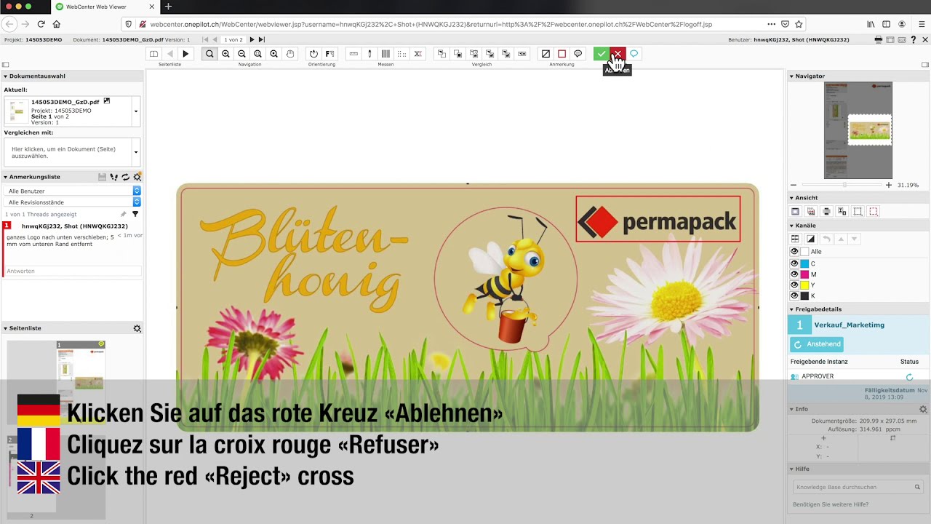Click the black-white invert icon in Kanäle
Screen dimensions: 931x524
coord(810,239)
